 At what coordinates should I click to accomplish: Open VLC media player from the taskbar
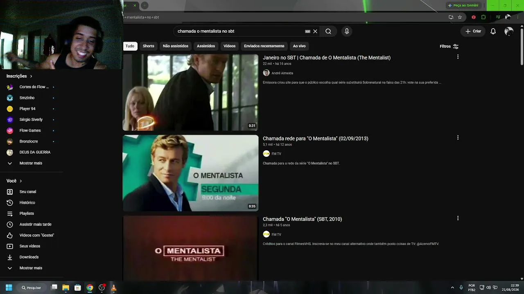pos(114,287)
